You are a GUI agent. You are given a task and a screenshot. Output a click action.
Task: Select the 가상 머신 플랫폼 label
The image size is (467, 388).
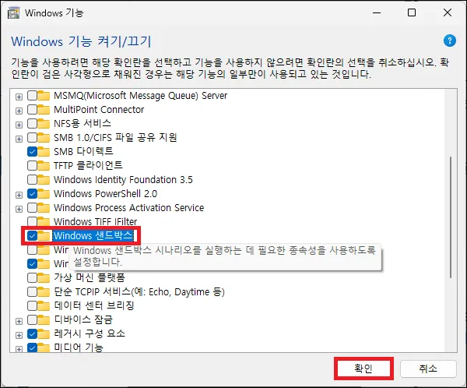point(90,277)
